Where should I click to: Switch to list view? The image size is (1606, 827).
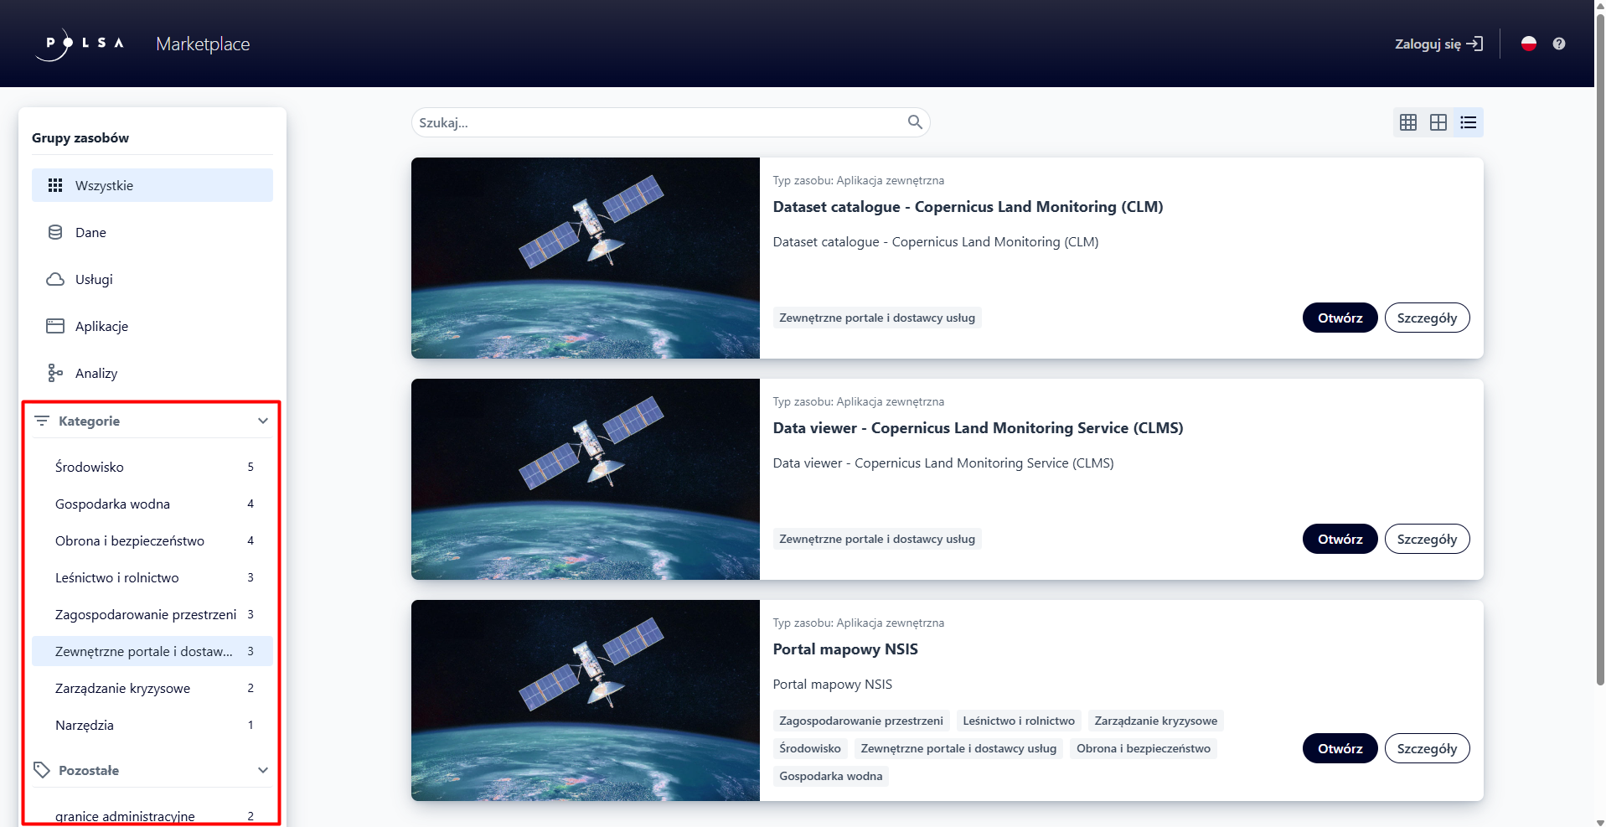[x=1469, y=122]
